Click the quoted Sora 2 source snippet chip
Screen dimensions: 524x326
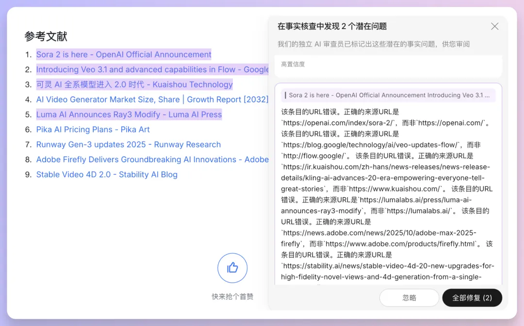(x=389, y=95)
